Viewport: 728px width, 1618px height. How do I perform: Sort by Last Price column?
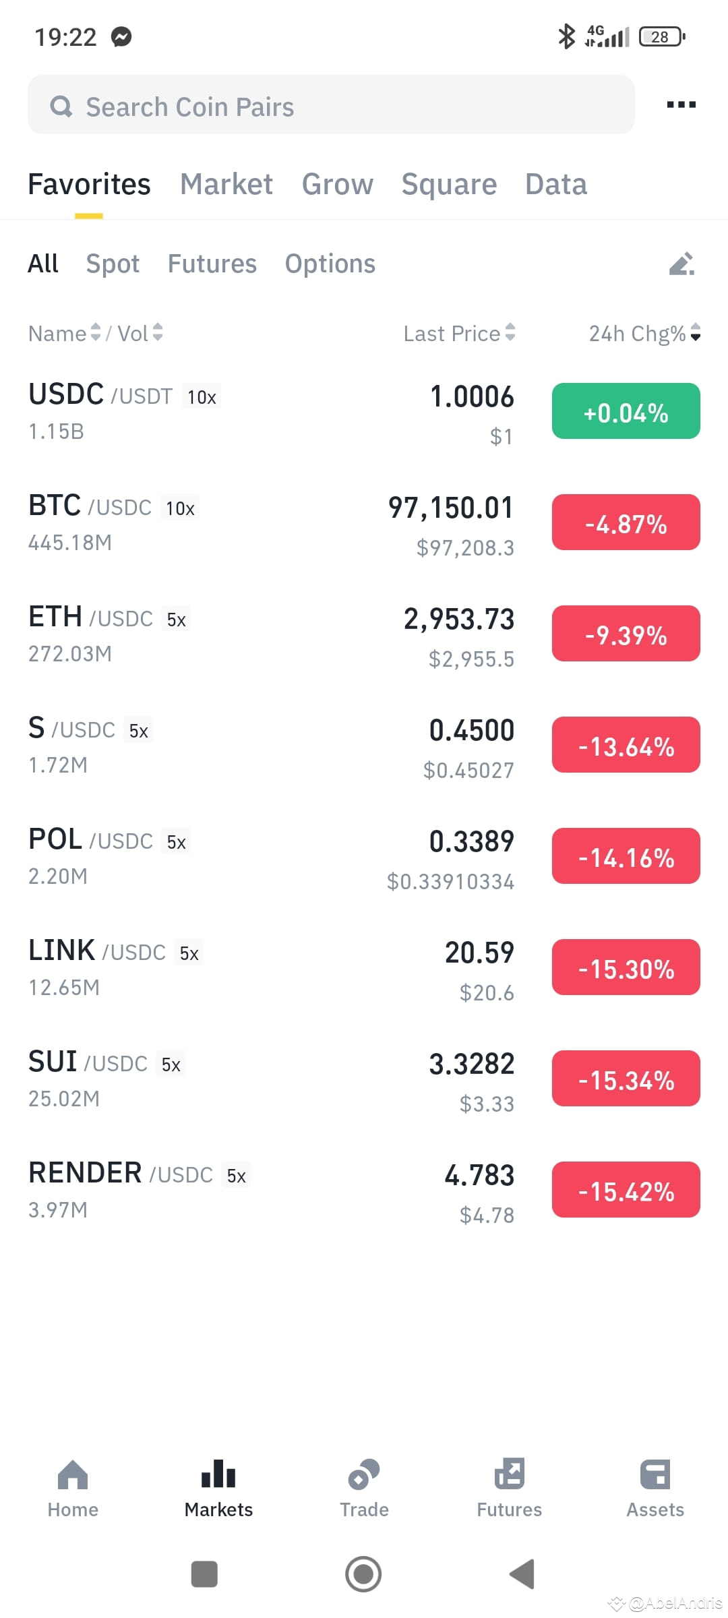tap(460, 333)
